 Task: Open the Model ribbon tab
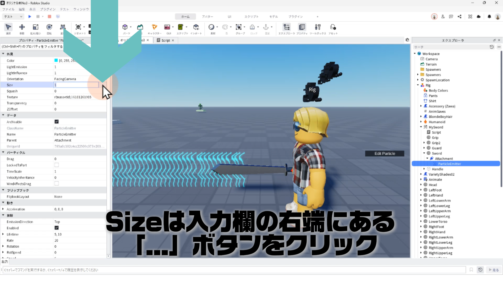tap(273, 17)
